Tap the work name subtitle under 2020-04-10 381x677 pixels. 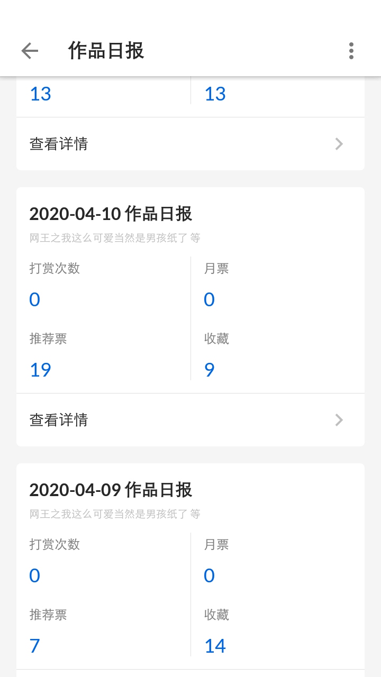(x=115, y=238)
